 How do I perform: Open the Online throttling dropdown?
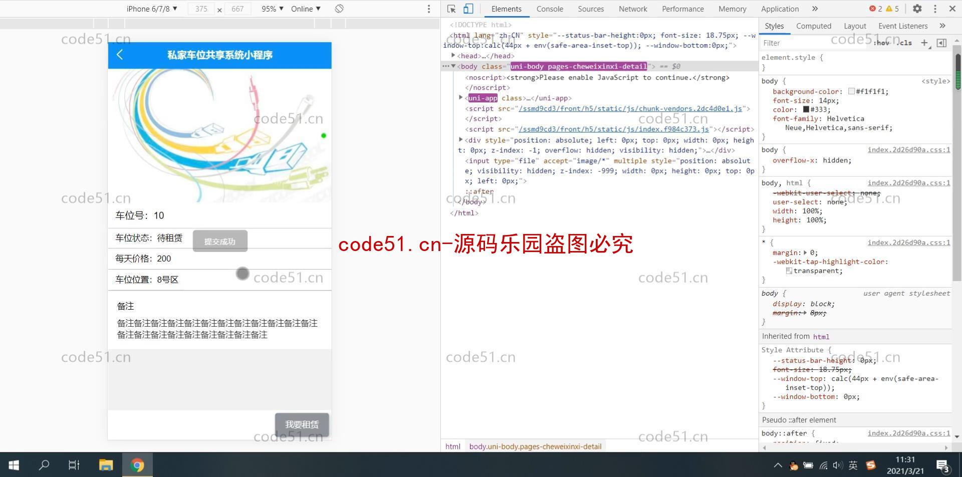[x=306, y=9]
